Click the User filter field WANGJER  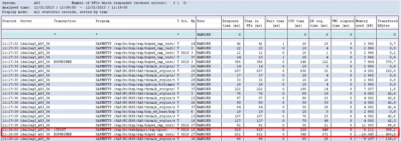point(208,35)
